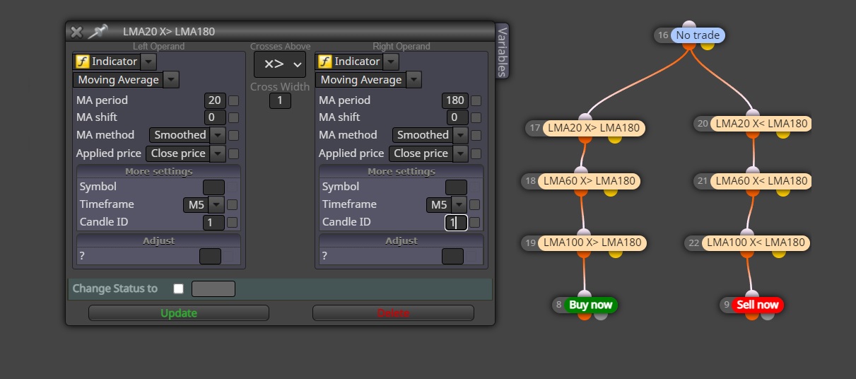
Task: Enable the Change Status to checkbox
Action: (178, 288)
